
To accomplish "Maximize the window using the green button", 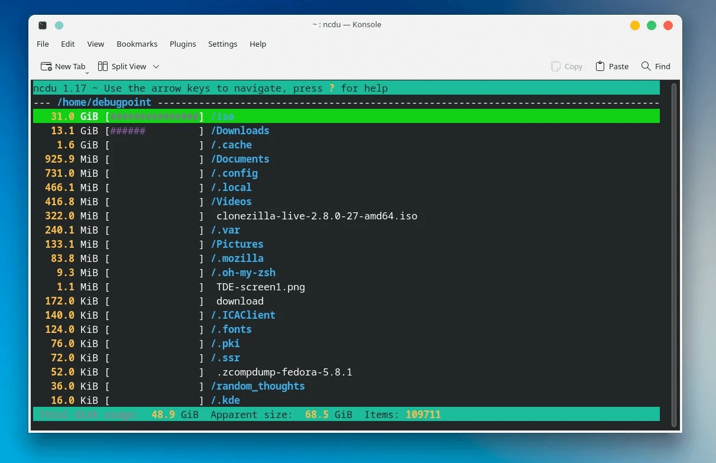I will coord(652,25).
